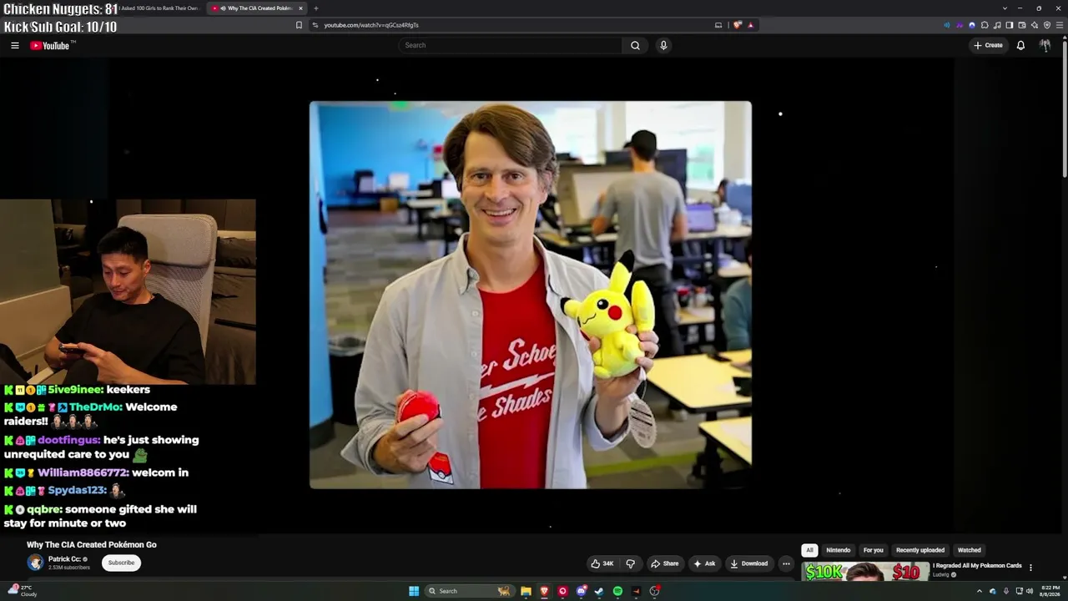Bookmark this page in the address bar
The height and width of the screenshot is (601, 1068).
point(299,25)
